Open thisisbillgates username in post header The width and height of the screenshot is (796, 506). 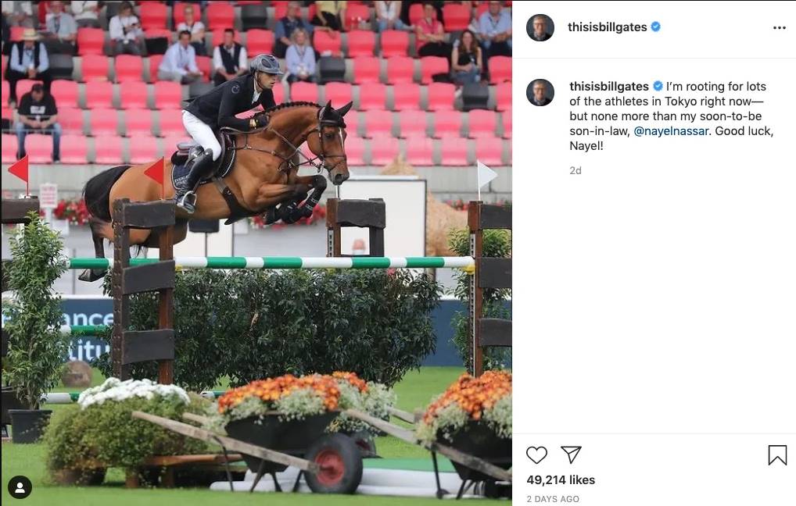pyautogui.click(x=607, y=27)
